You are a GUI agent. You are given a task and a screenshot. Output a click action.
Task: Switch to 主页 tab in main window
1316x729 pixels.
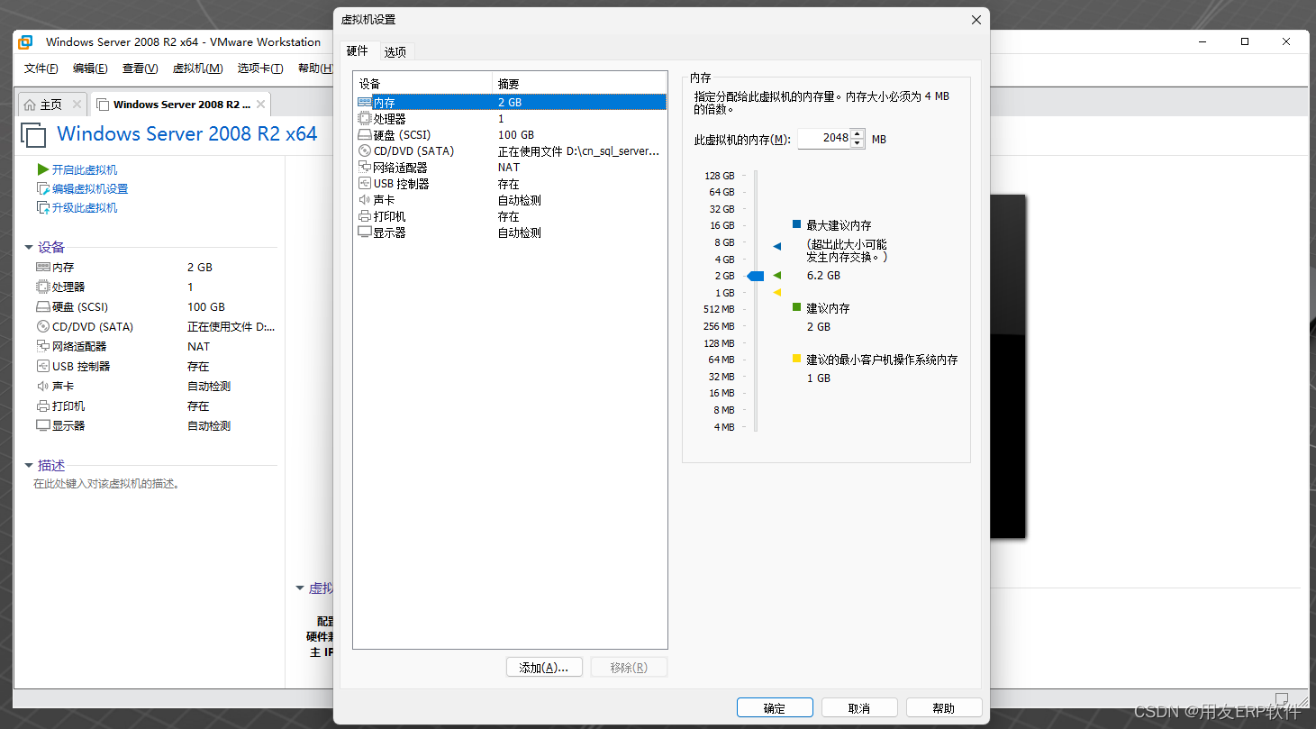point(51,105)
